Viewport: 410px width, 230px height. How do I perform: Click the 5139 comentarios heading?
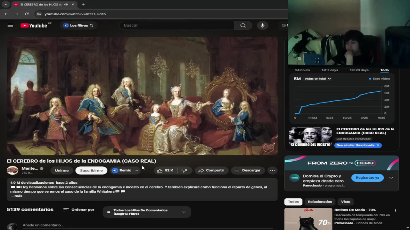tap(30, 210)
